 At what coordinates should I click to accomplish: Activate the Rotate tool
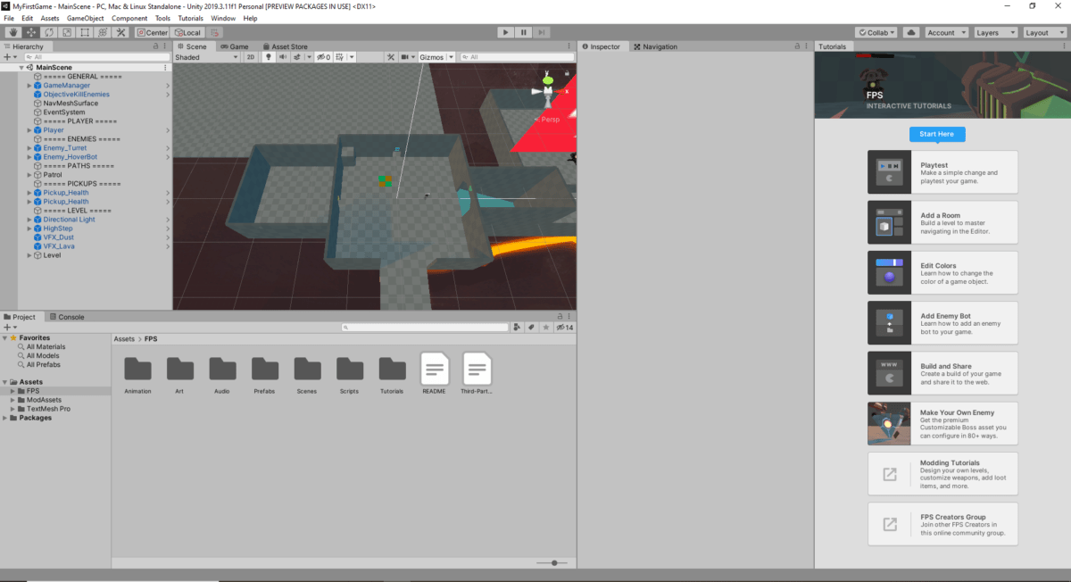[48, 32]
